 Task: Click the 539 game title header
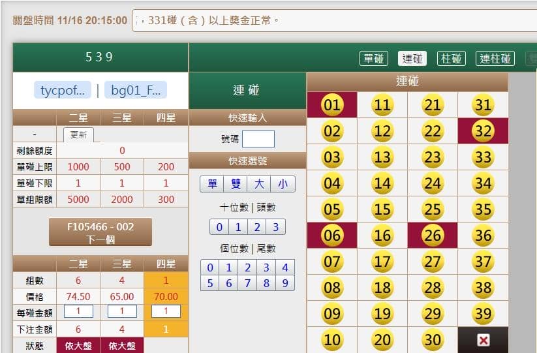(100, 57)
